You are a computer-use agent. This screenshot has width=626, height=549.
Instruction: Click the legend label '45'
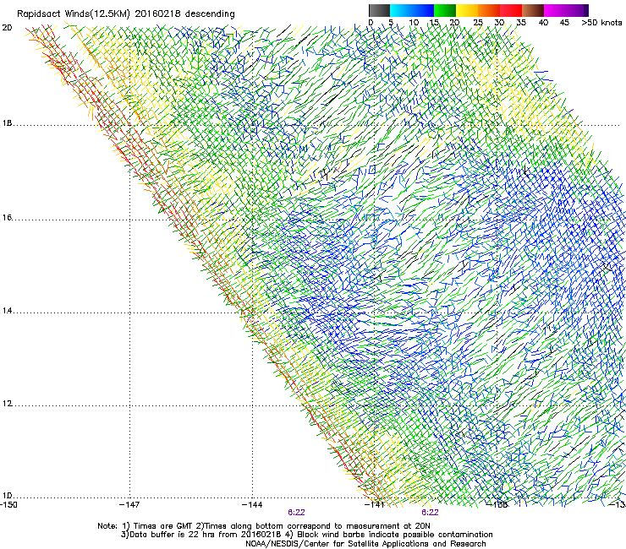coord(564,23)
